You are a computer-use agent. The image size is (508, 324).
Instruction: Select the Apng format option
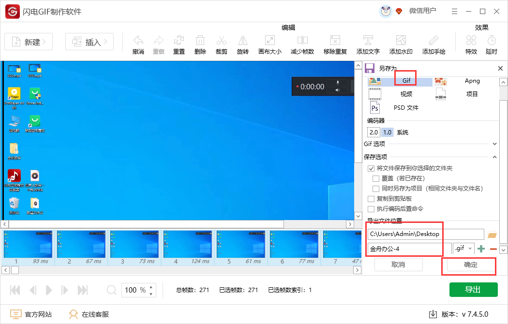point(472,81)
